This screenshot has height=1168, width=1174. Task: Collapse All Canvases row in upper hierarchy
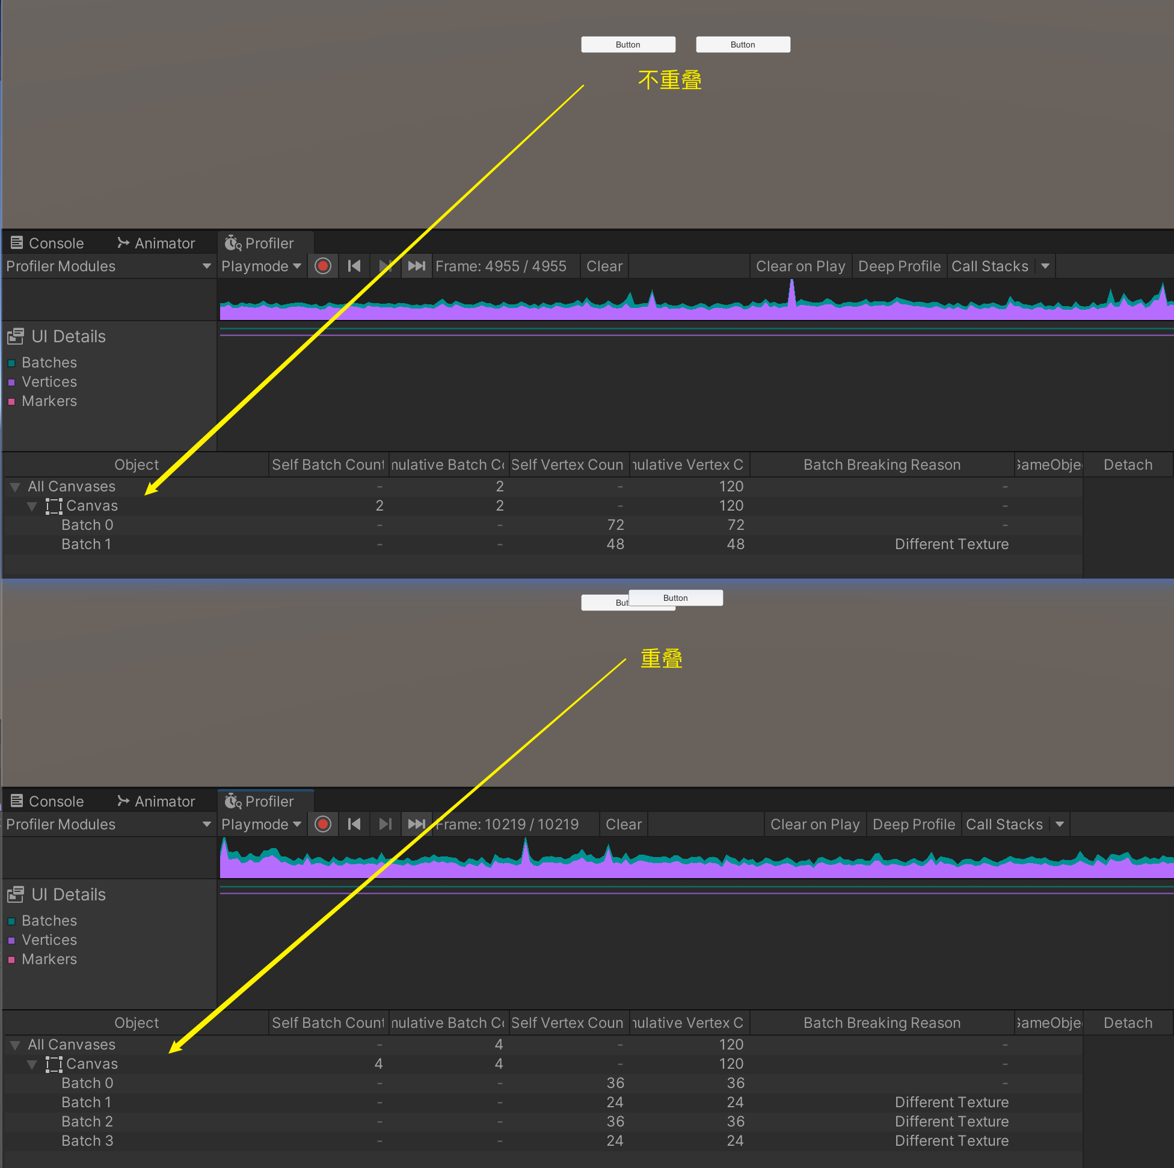(15, 487)
